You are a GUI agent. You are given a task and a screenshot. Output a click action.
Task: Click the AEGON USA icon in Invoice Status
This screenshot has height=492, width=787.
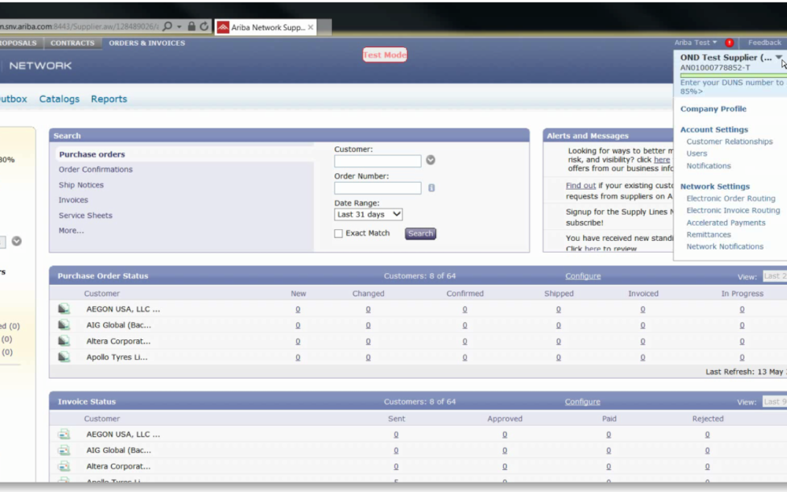point(64,435)
